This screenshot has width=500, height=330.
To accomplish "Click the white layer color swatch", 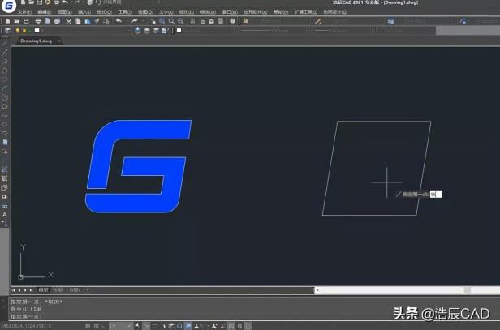I will 37,31.
